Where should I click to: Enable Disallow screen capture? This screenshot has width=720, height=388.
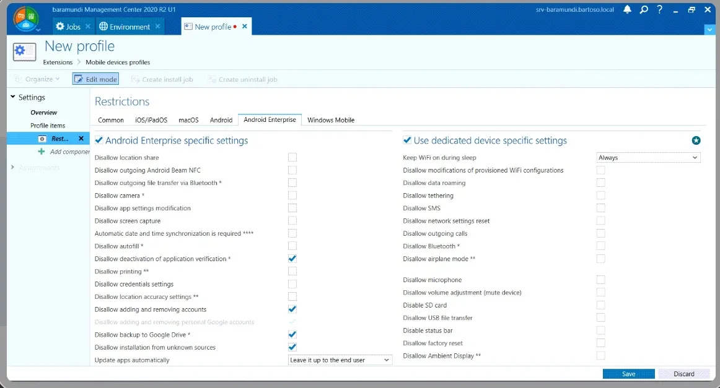pyautogui.click(x=292, y=220)
